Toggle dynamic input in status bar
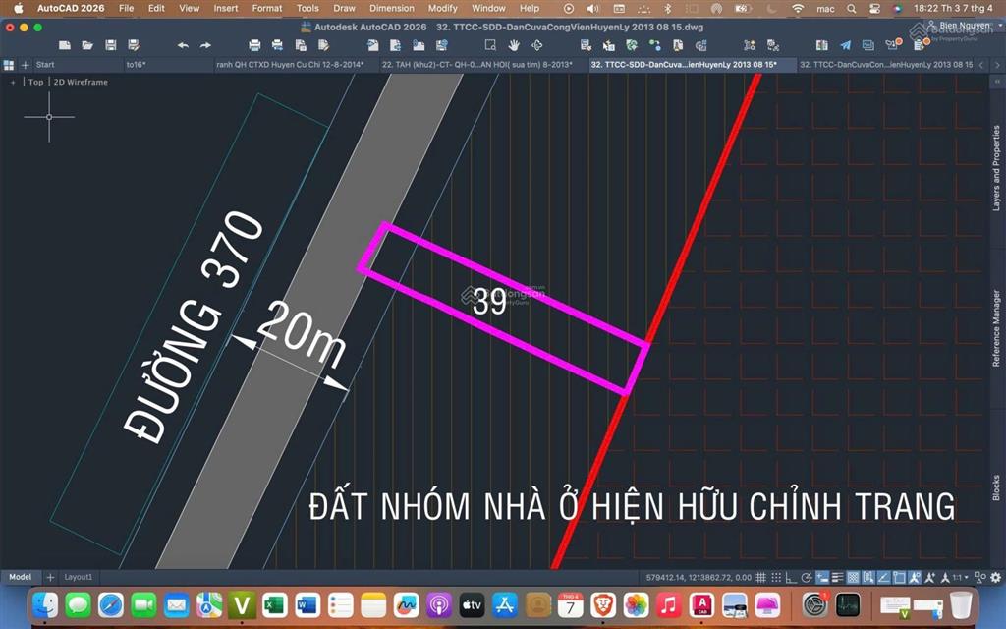1006x629 pixels. pos(822,577)
